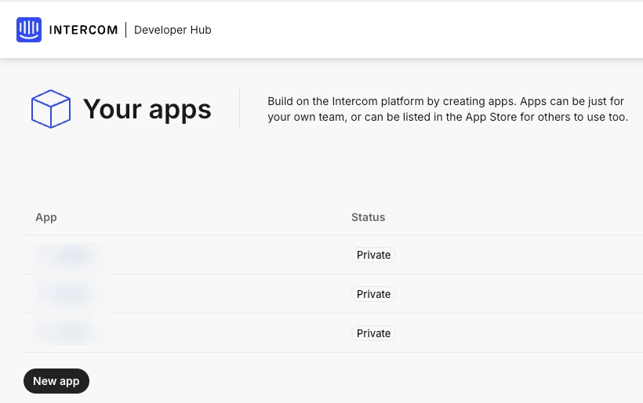The height and width of the screenshot is (403, 643).
Task: Click the Intercom logo icon
Action: pyautogui.click(x=29, y=30)
